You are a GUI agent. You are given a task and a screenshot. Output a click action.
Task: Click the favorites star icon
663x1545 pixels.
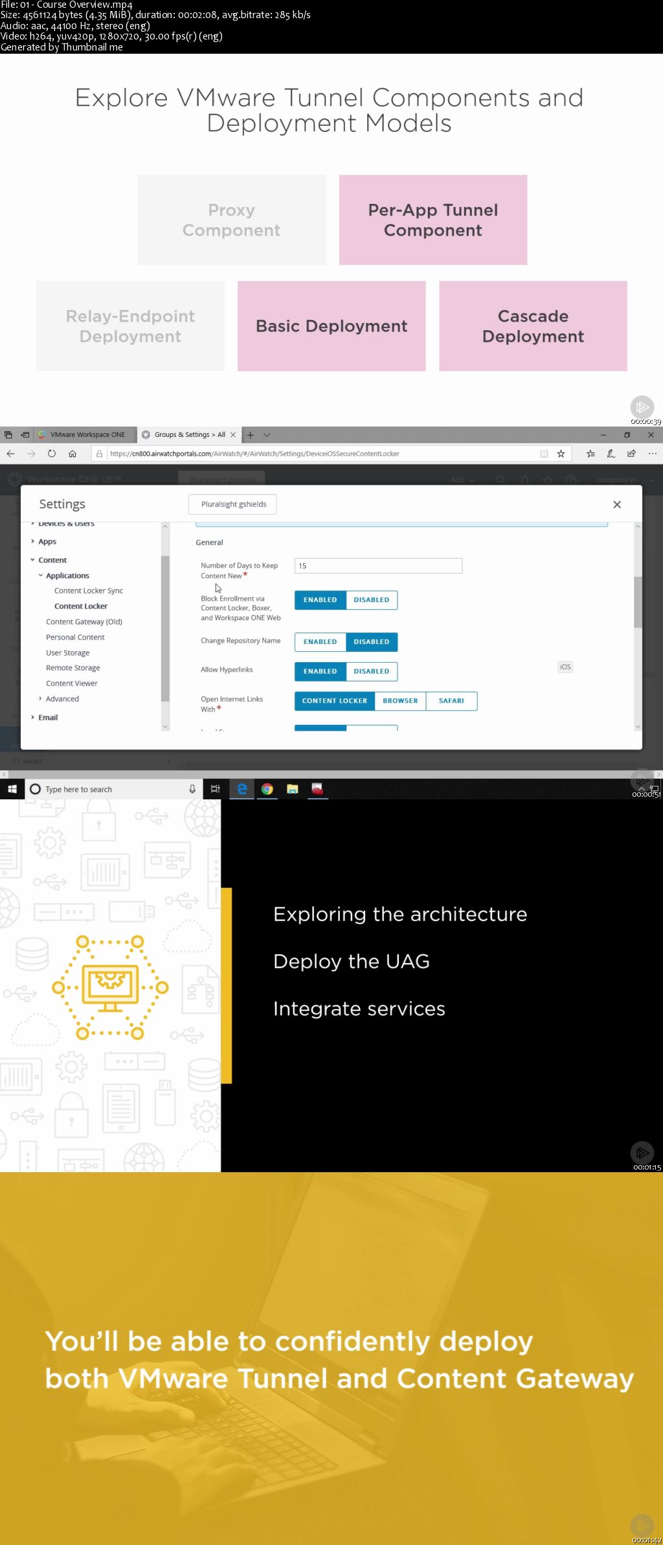coord(561,454)
